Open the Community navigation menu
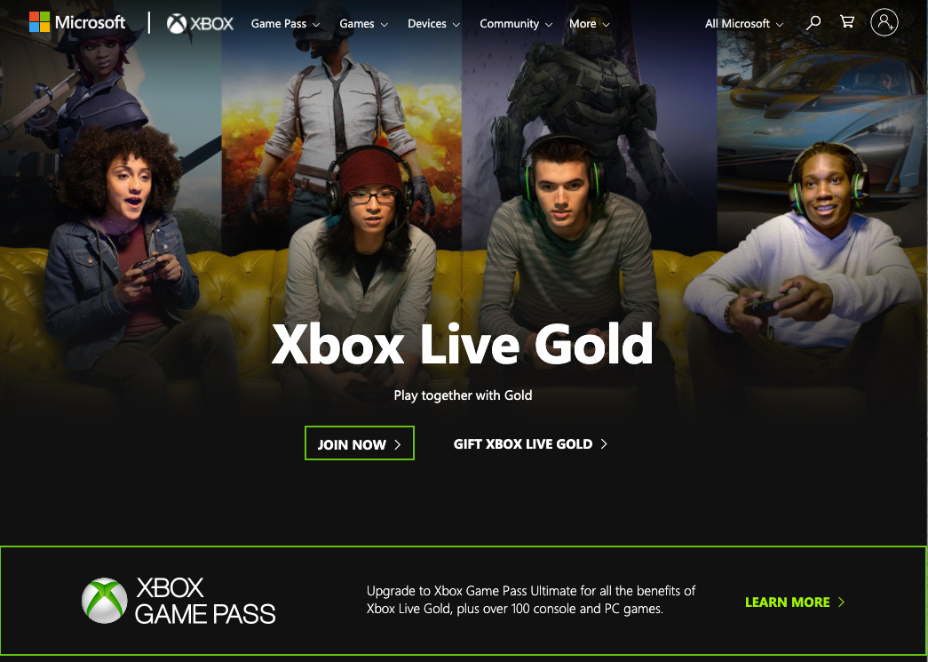The image size is (928, 662). (x=515, y=24)
